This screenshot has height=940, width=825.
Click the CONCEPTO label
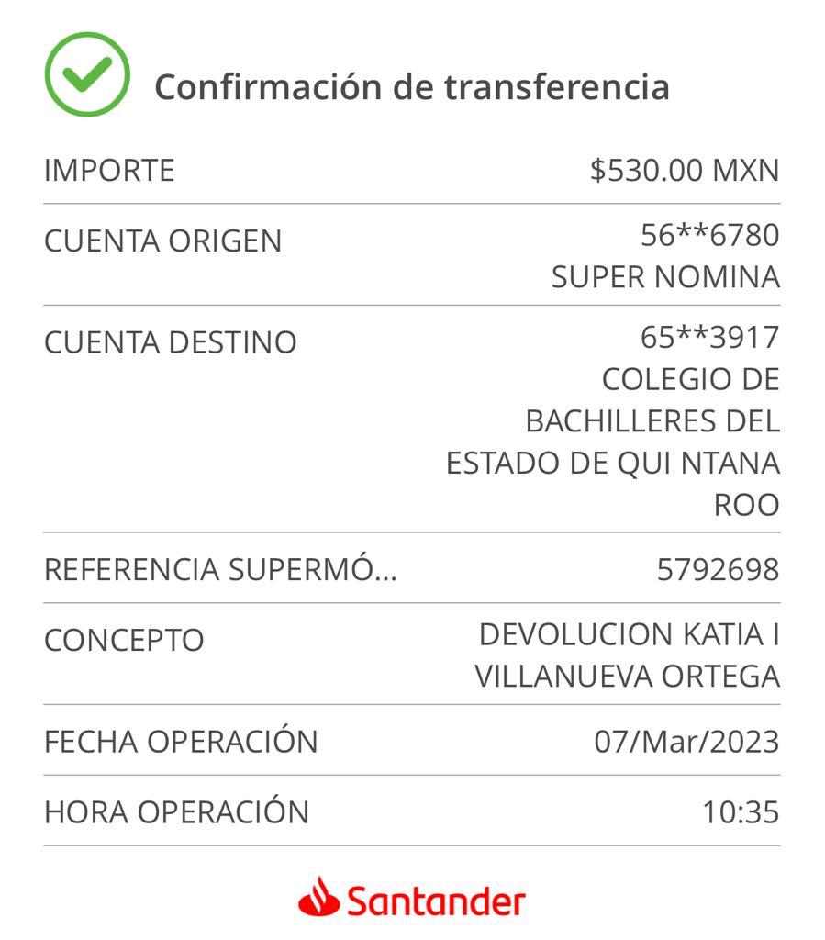tap(125, 640)
